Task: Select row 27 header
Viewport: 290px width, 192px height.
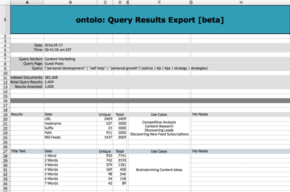Action: point(5,151)
